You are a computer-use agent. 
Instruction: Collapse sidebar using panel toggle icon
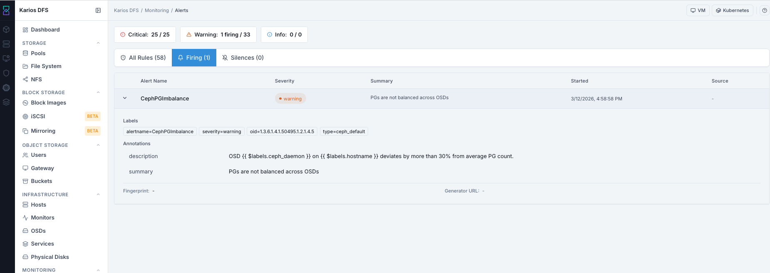(x=98, y=10)
